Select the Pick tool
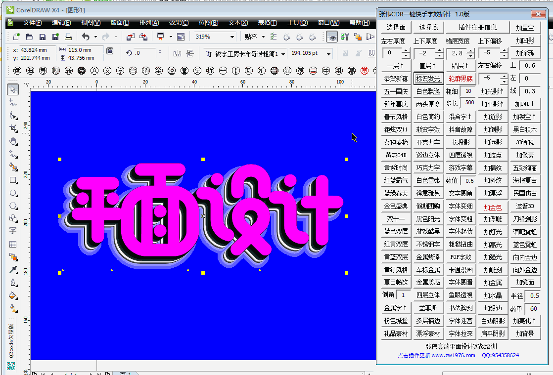553x375 pixels. click(x=13, y=89)
